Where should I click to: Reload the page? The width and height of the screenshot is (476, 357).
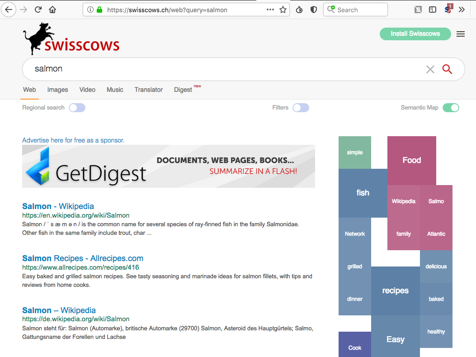click(x=38, y=10)
